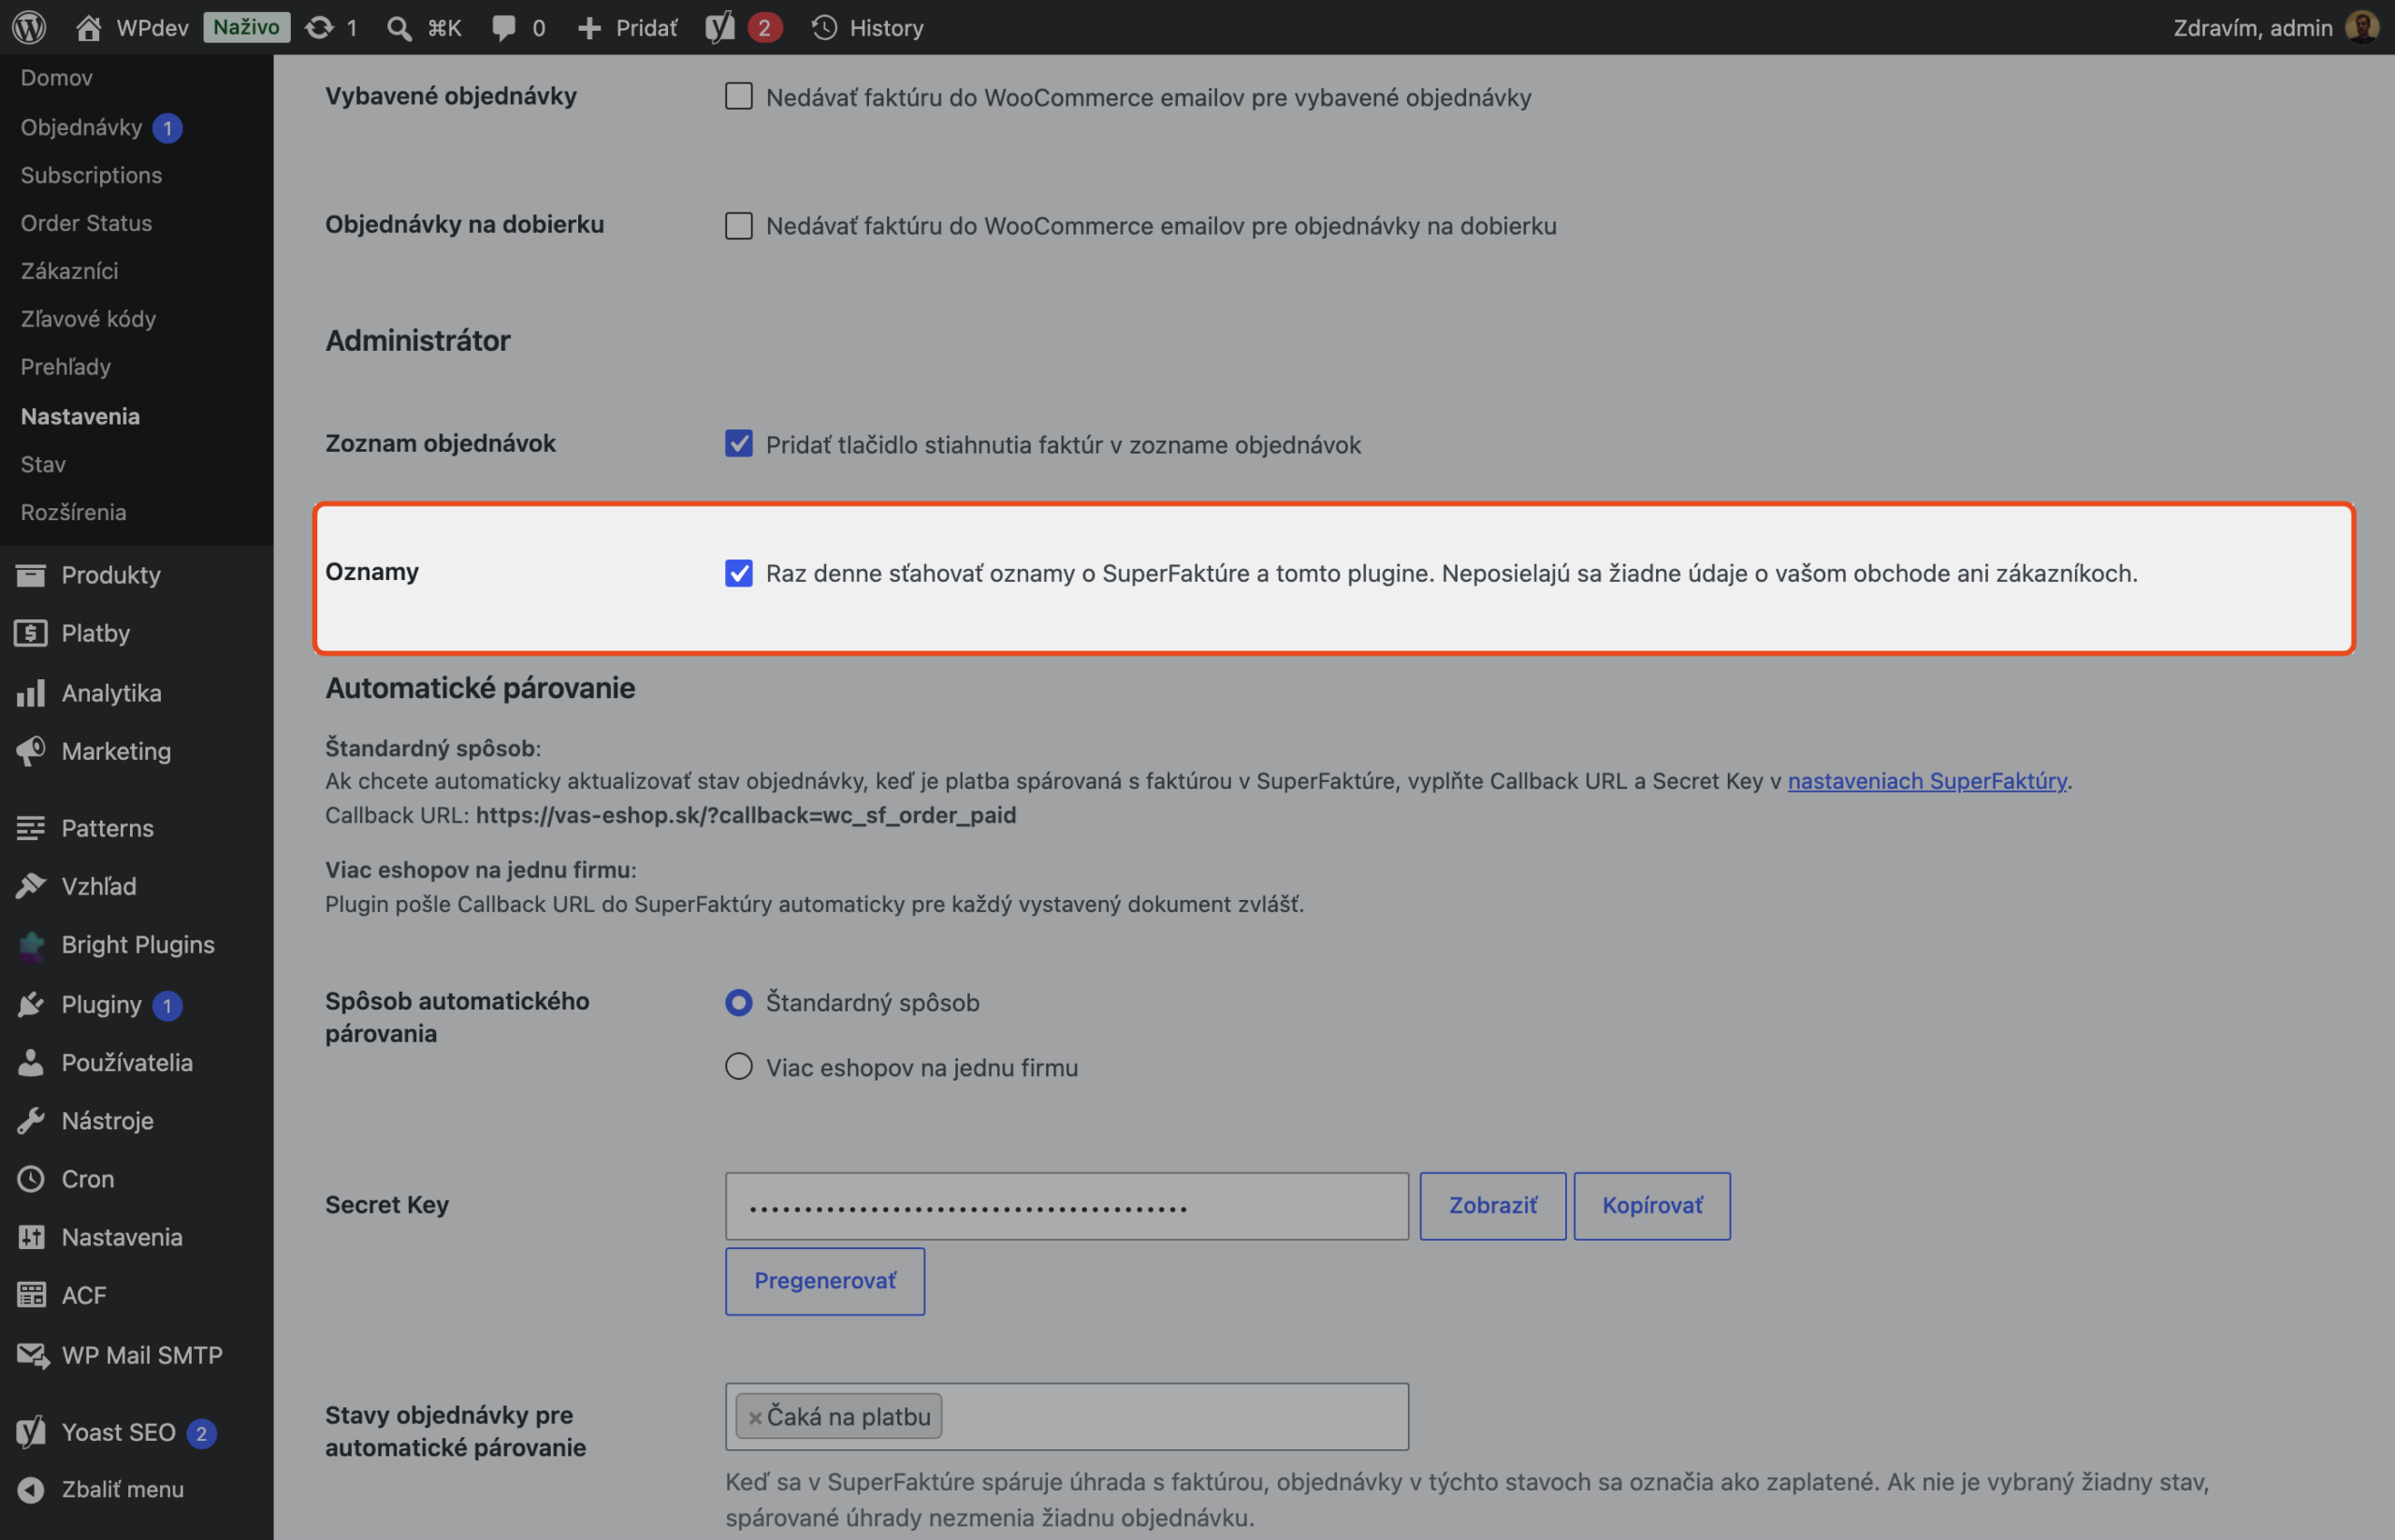
Task: Open Cron via its clock icon
Action: tap(31, 1179)
